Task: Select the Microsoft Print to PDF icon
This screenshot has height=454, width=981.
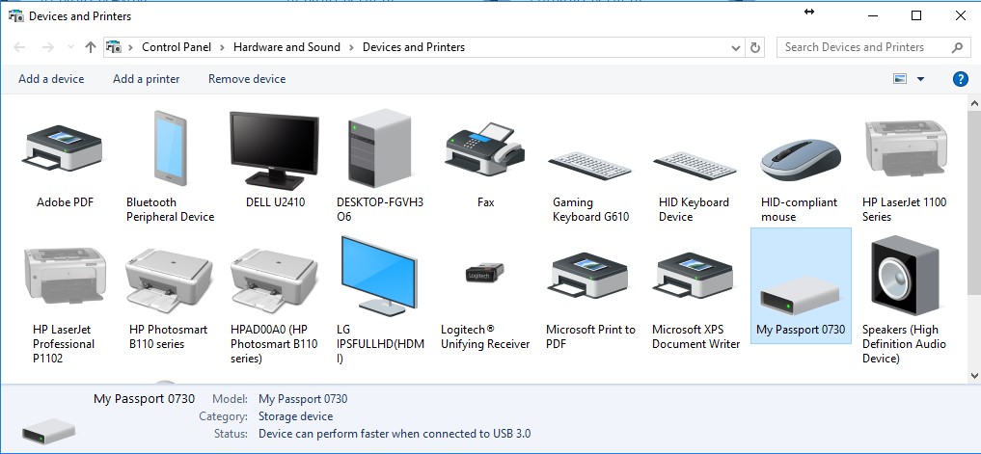Action: (x=588, y=275)
